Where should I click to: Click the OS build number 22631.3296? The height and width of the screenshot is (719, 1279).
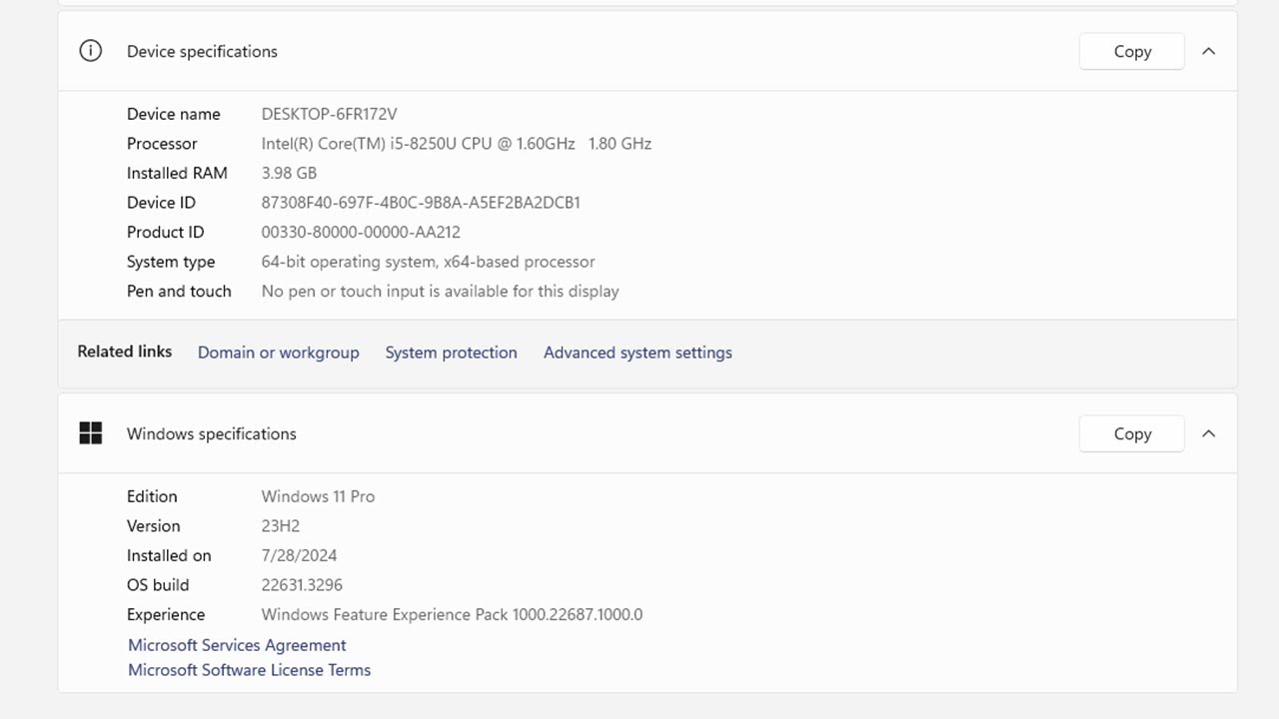tap(302, 585)
